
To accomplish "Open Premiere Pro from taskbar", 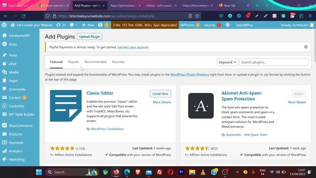I will pos(181,172).
